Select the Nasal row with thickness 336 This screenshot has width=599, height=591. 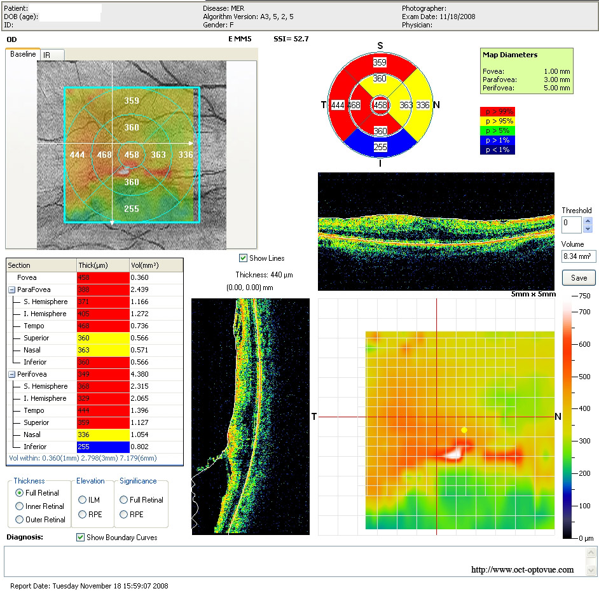(95, 435)
